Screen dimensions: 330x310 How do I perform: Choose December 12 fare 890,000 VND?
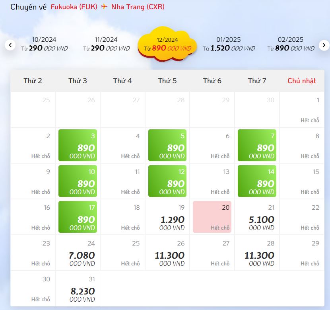(x=167, y=181)
